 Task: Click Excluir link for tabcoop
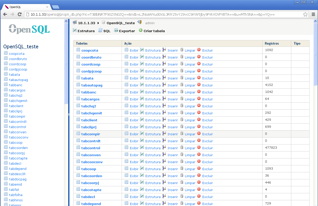coord(207,169)
